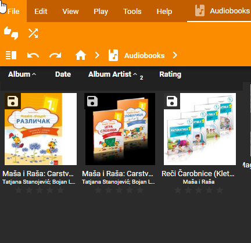This screenshot has width=251, height=243.
Task: Click the undo back arrow
Action: click(33, 55)
